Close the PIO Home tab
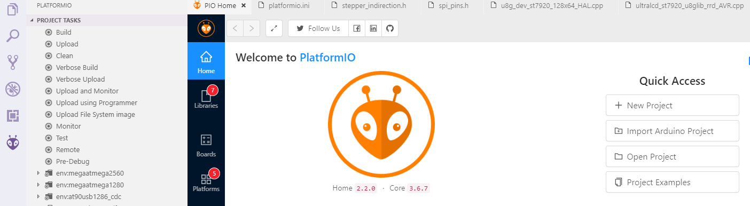The height and width of the screenshot is (206, 750). click(244, 6)
